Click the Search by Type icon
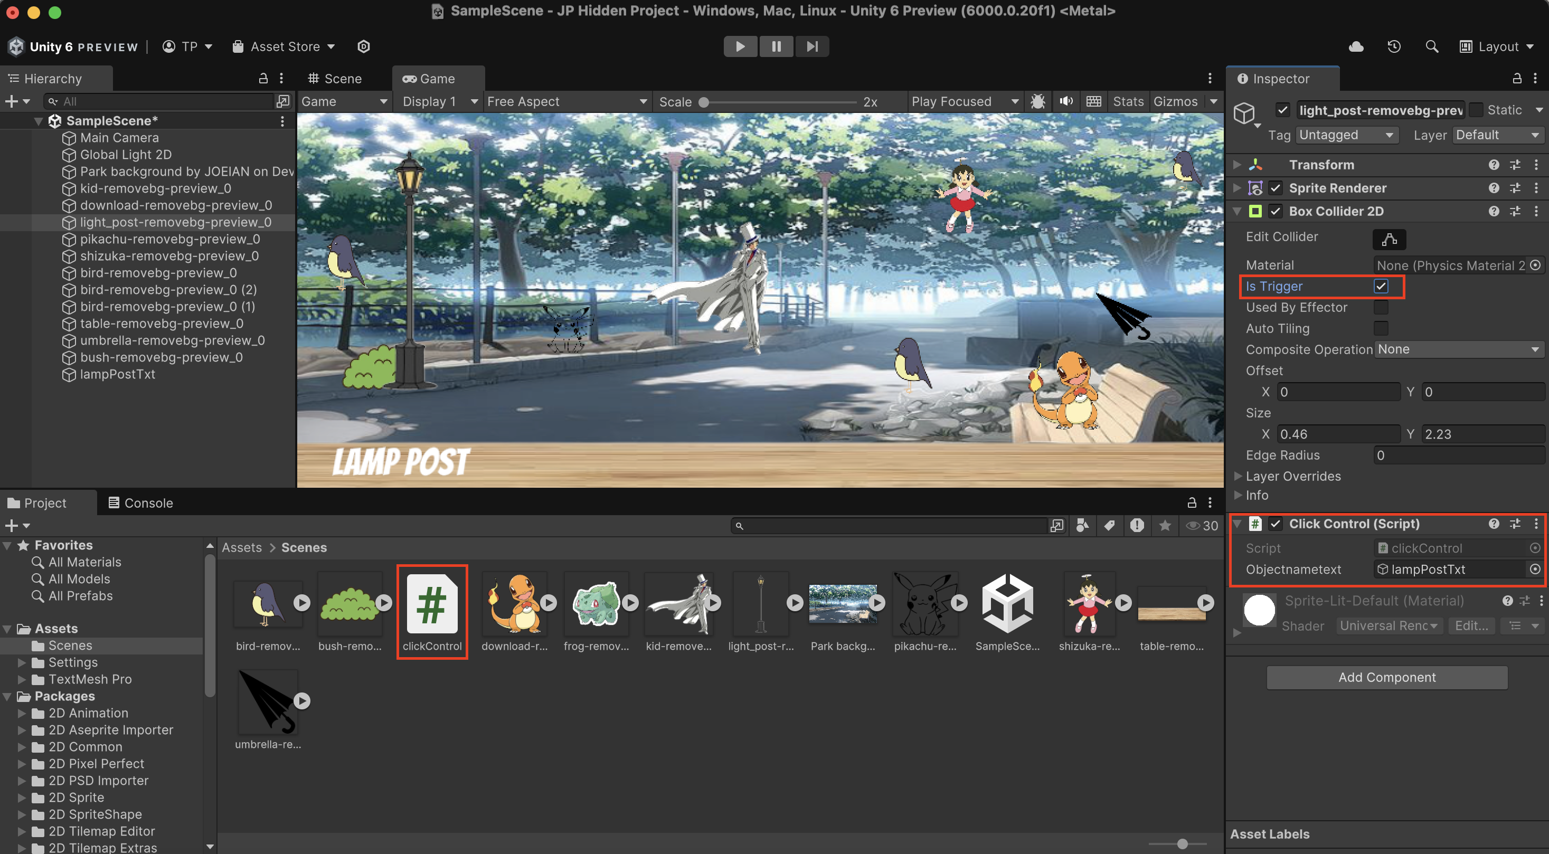 (1082, 526)
